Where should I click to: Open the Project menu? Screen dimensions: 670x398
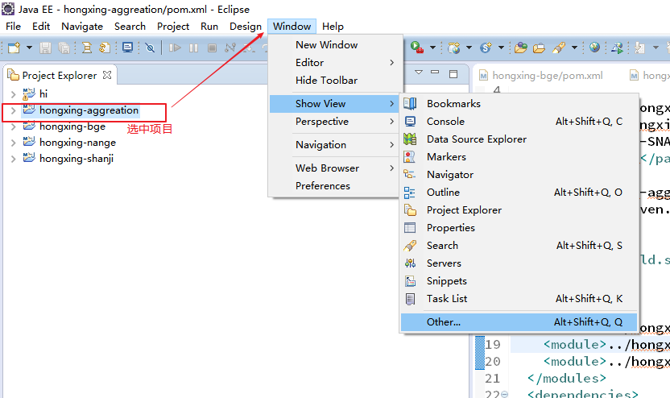173,27
